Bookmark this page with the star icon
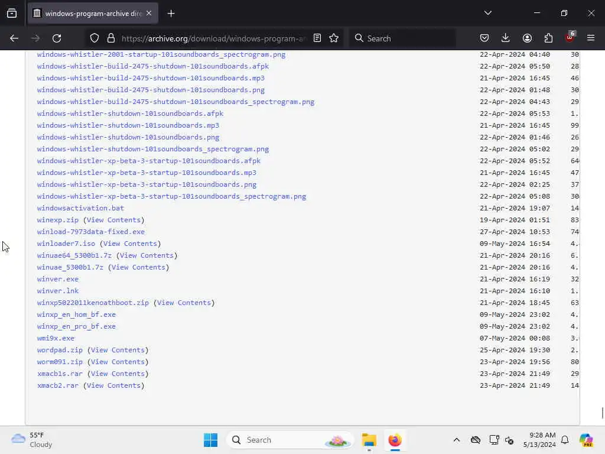The width and height of the screenshot is (605, 454). coord(334,38)
